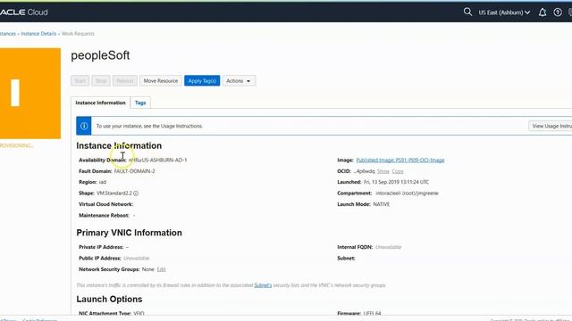Open the Actions dropdown menu
The image size is (572, 321).
coord(239,81)
